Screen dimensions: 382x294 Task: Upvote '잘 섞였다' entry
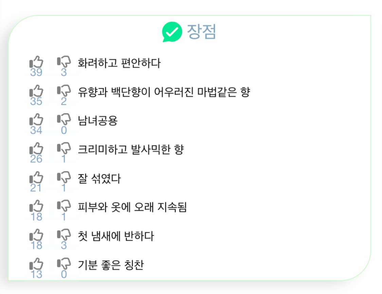point(36,177)
